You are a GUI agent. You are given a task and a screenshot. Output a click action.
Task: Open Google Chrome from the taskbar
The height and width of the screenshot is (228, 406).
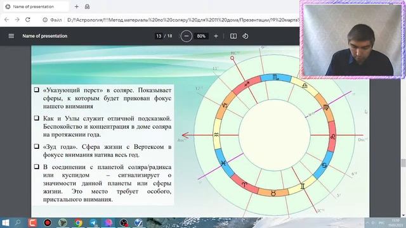[78, 222]
